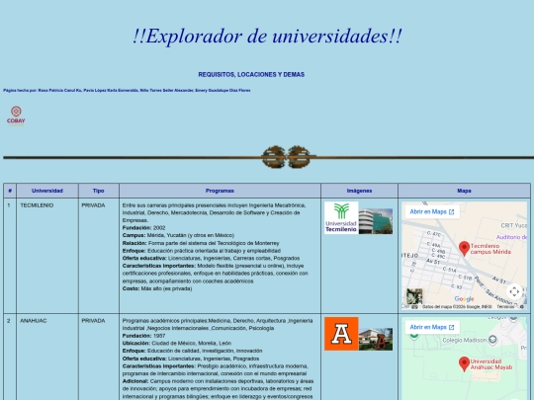The width and height of the screenshot is (534, 400).
Task: Click the Imágenes column header
Action: 359,191
